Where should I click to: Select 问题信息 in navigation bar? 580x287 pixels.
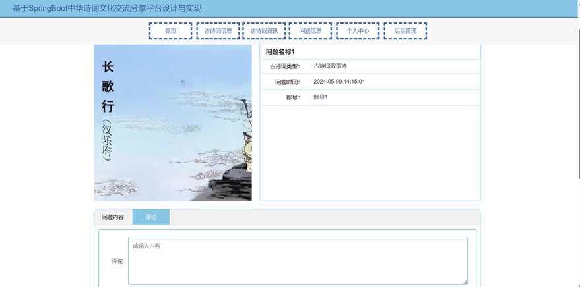pyautogui.click(x=310, y=31)
